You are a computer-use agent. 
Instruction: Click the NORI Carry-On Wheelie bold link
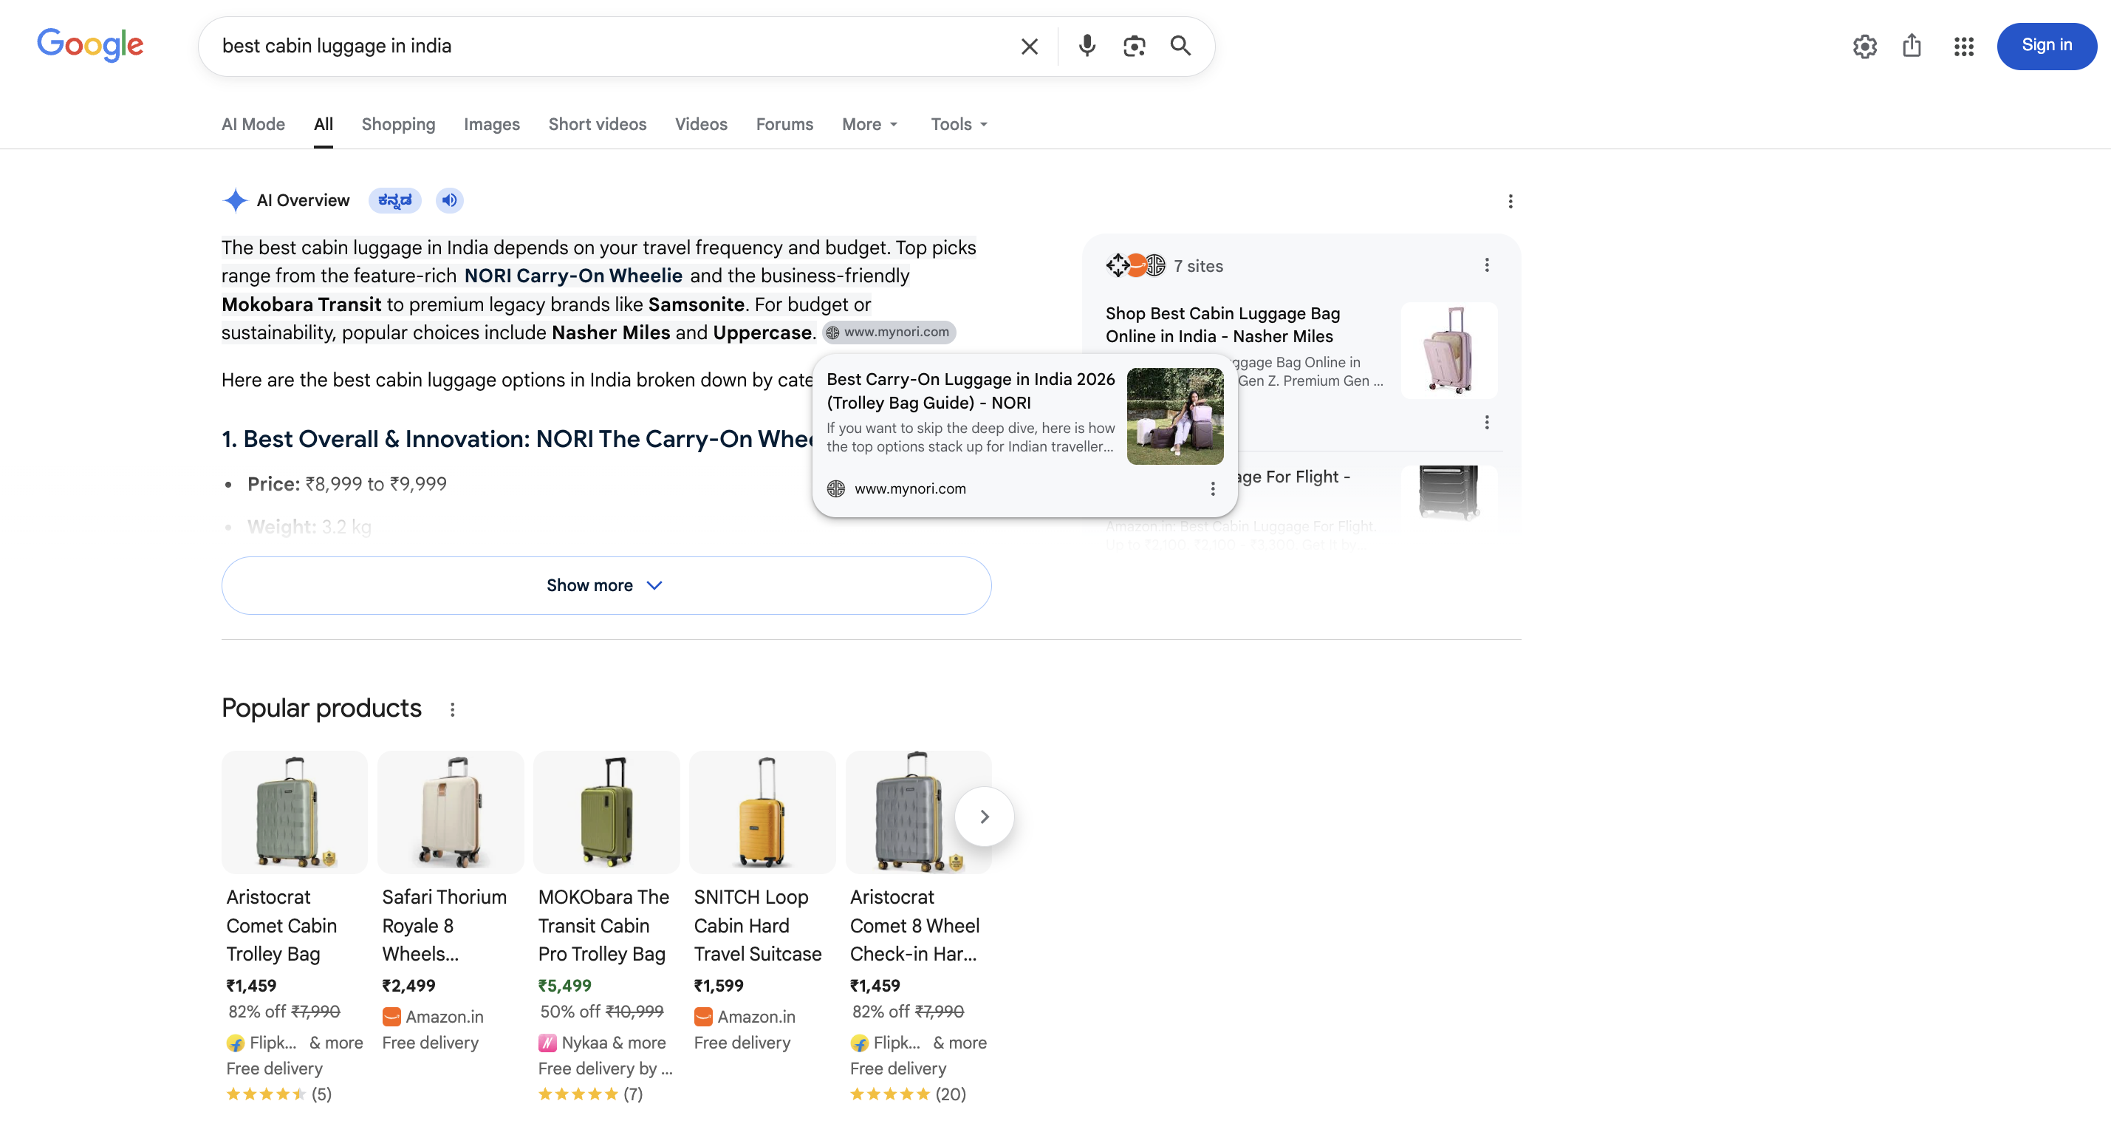574,276
